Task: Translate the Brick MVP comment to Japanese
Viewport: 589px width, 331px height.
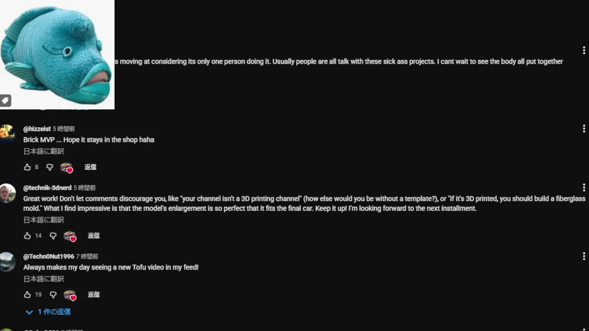Action: 44,151
